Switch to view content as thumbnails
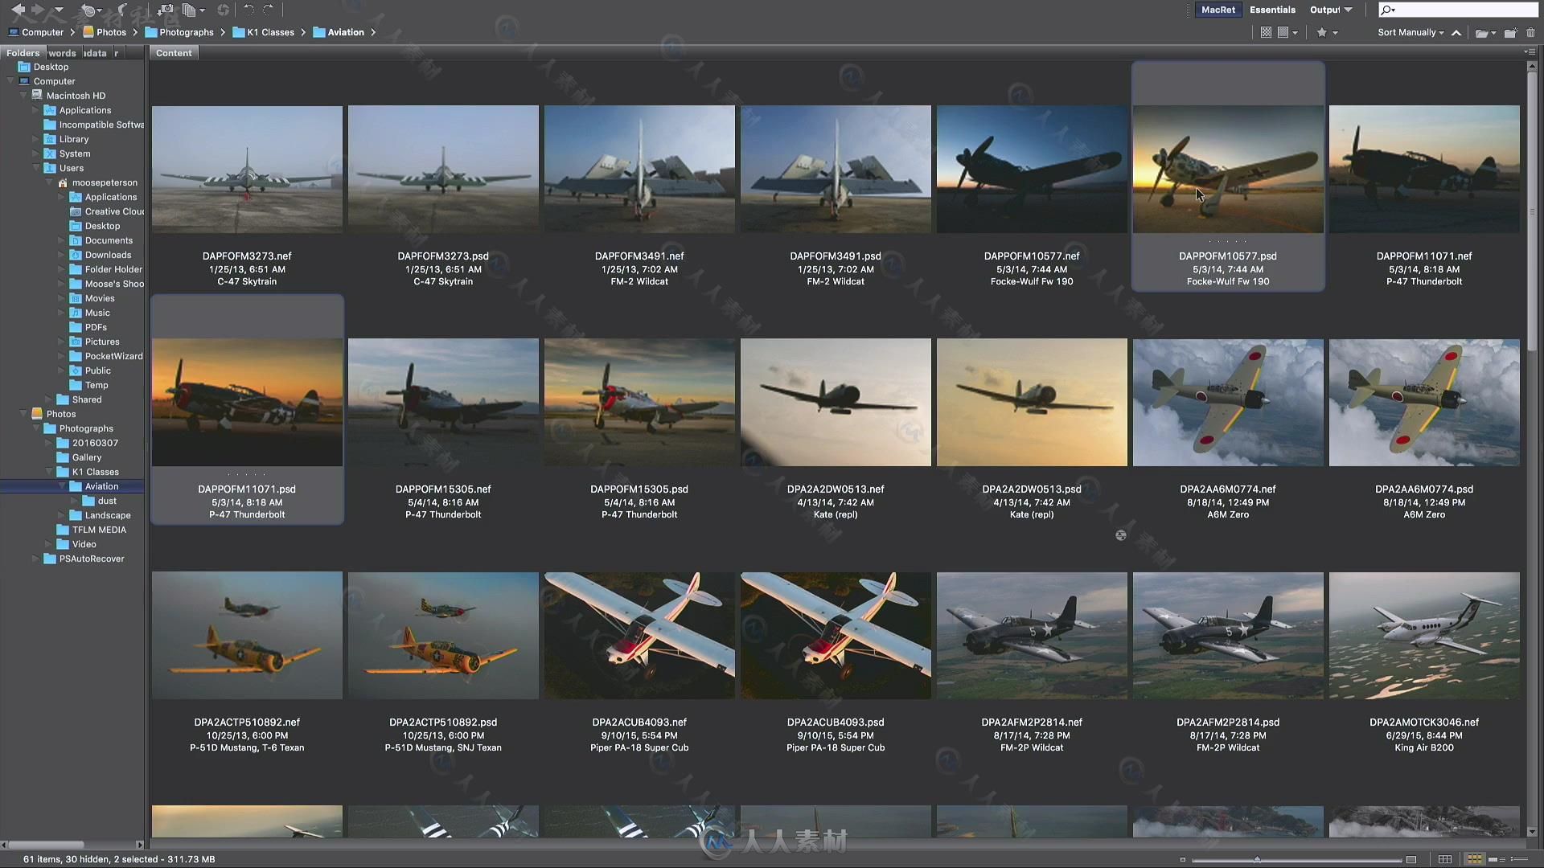The width and height of the screenshot is (1544, 868). (1474, 859)
